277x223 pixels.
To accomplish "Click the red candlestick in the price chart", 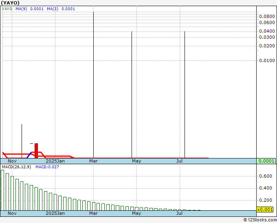I will 36,151.
